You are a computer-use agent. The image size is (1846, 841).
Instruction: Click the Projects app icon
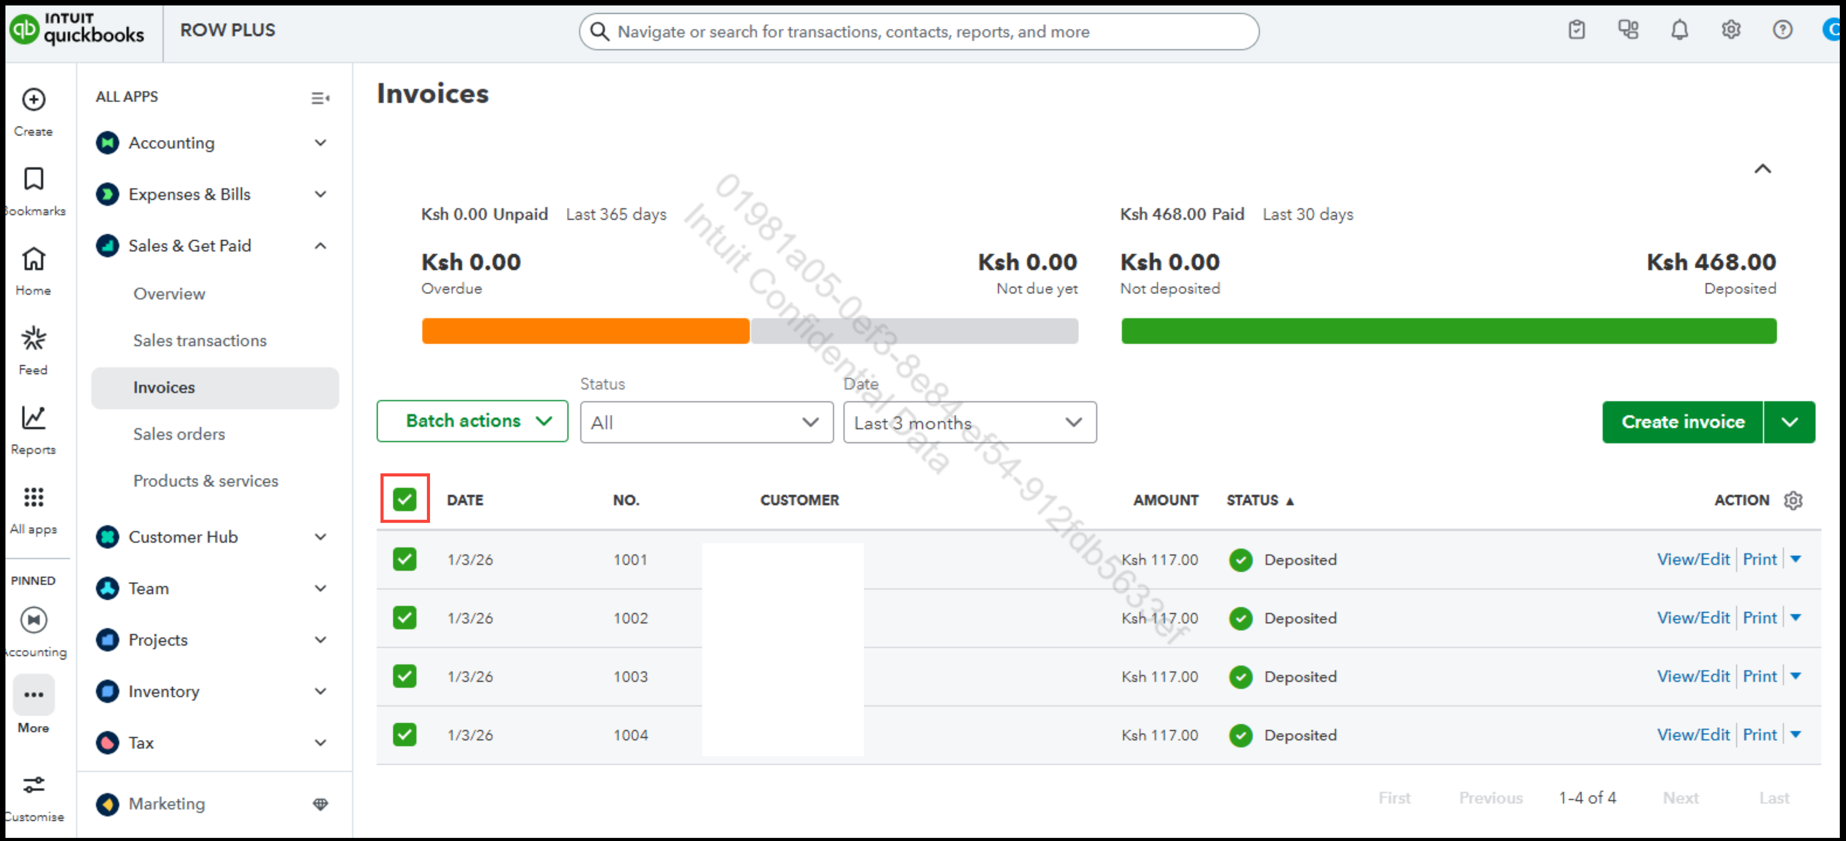coord(107,640)
